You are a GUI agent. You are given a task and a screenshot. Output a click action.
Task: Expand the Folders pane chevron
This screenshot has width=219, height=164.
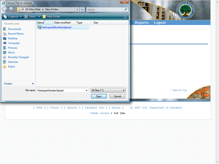[x=33, y=84]
